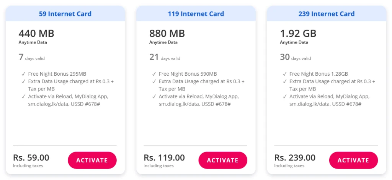Click the 119 Internet Card header
Image resolution: width=392 pixels, height=180 pixels.
pos(196,14)
